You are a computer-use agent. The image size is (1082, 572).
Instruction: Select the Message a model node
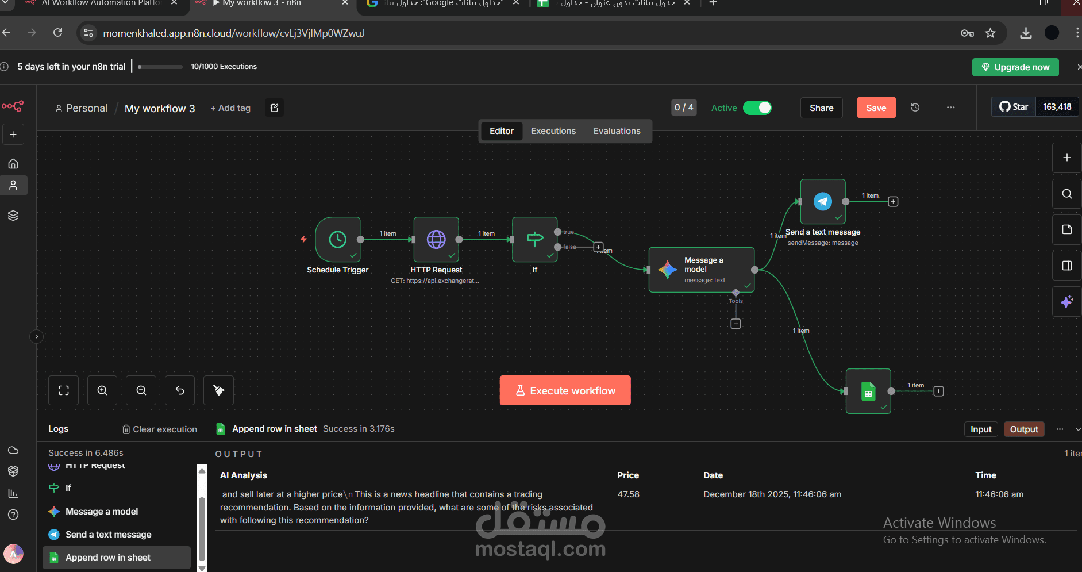pos(702,270)
